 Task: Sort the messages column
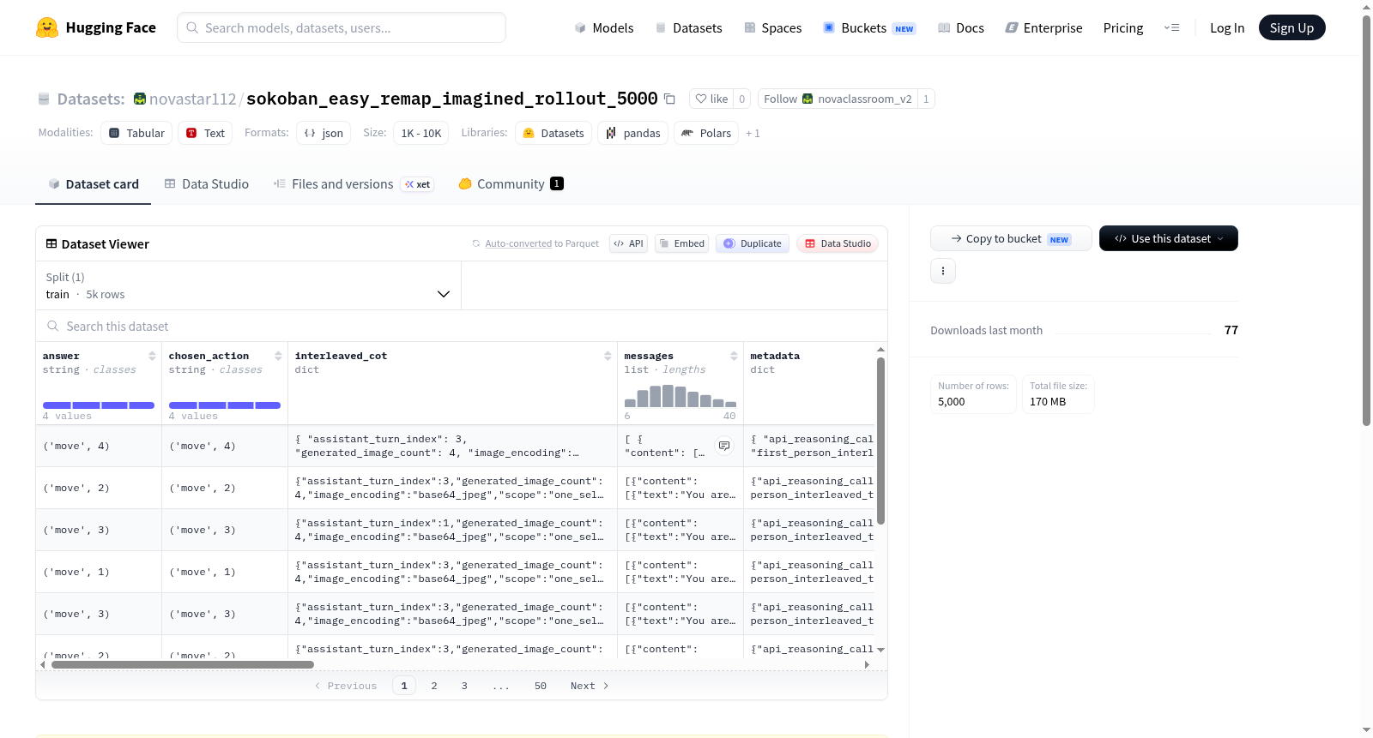click(x=734, y=356)
